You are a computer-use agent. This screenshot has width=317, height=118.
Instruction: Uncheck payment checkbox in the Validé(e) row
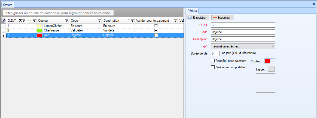coord(156,30)
